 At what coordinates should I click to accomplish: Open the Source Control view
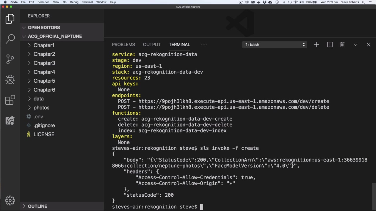pos(10,59)
